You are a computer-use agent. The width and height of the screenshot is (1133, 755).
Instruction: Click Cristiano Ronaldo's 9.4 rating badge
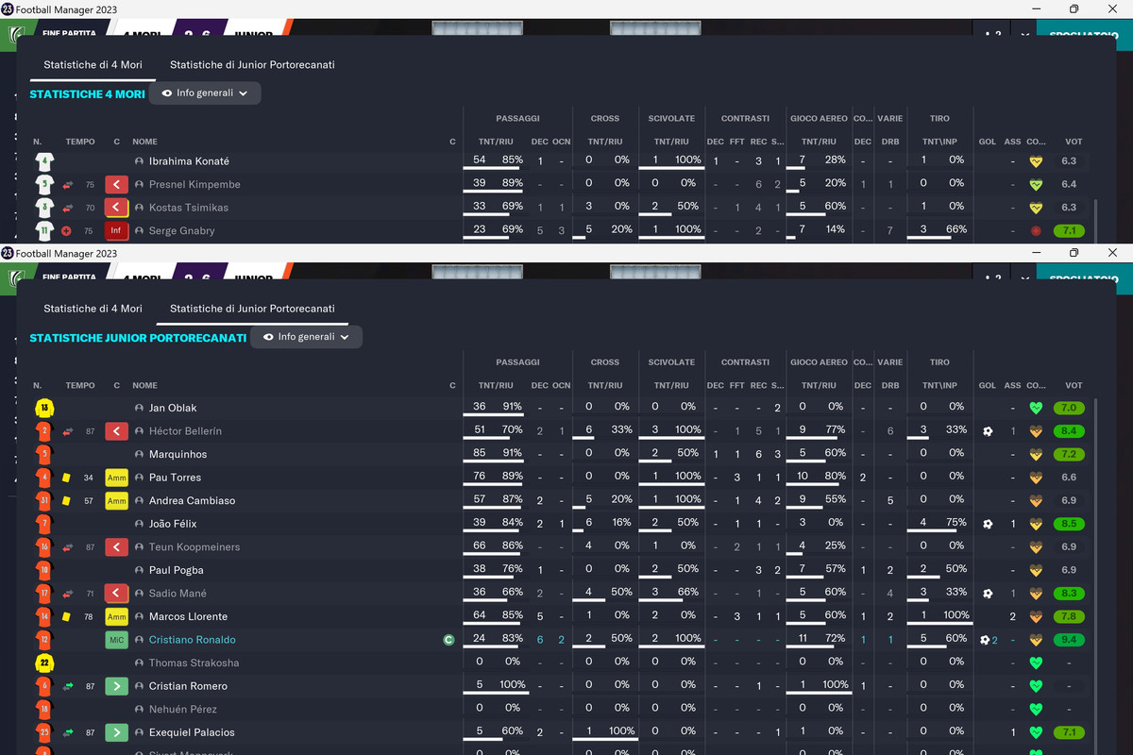[x=1071, y=640]
